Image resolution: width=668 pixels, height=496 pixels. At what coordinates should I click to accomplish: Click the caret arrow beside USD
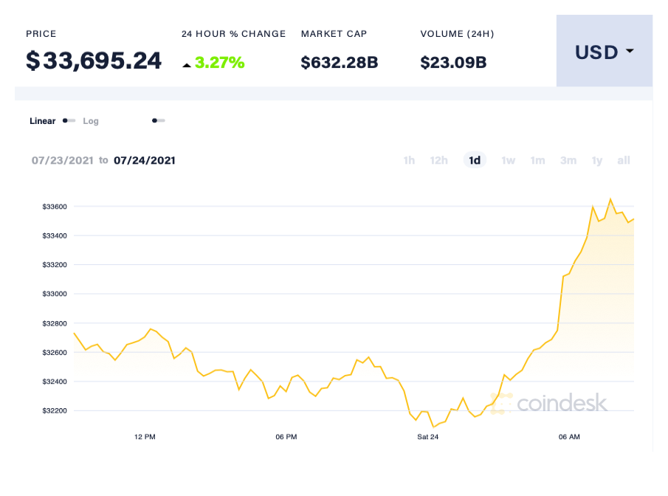pos(630,52)
